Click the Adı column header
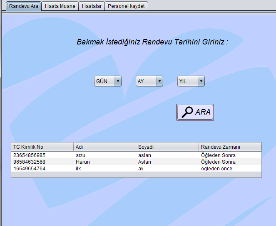Image resolution: width=276 pixels, height=226 pixels. pos(105,147)
